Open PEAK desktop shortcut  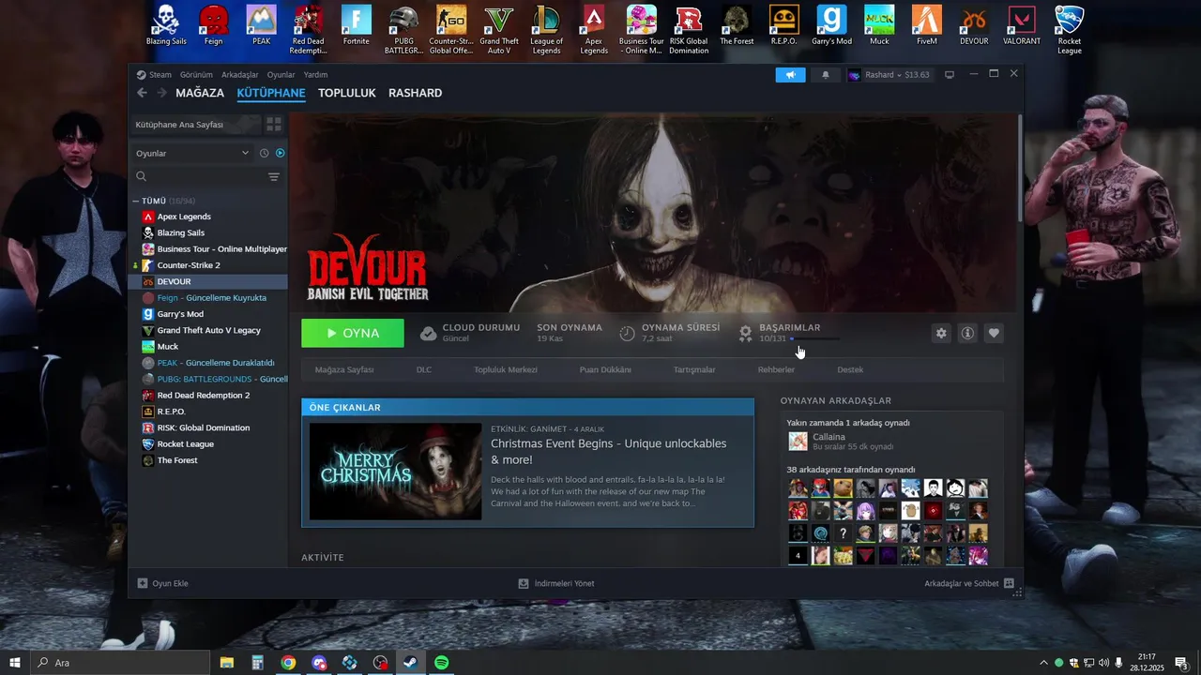[261, 26]
